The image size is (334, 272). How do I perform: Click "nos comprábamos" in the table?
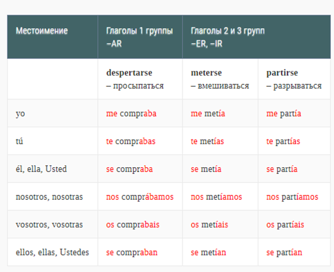click(x=140, y=197)
